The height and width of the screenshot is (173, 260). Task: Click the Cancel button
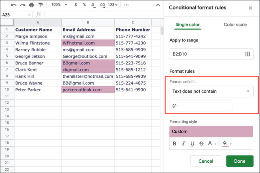click(x=206, y=161)
